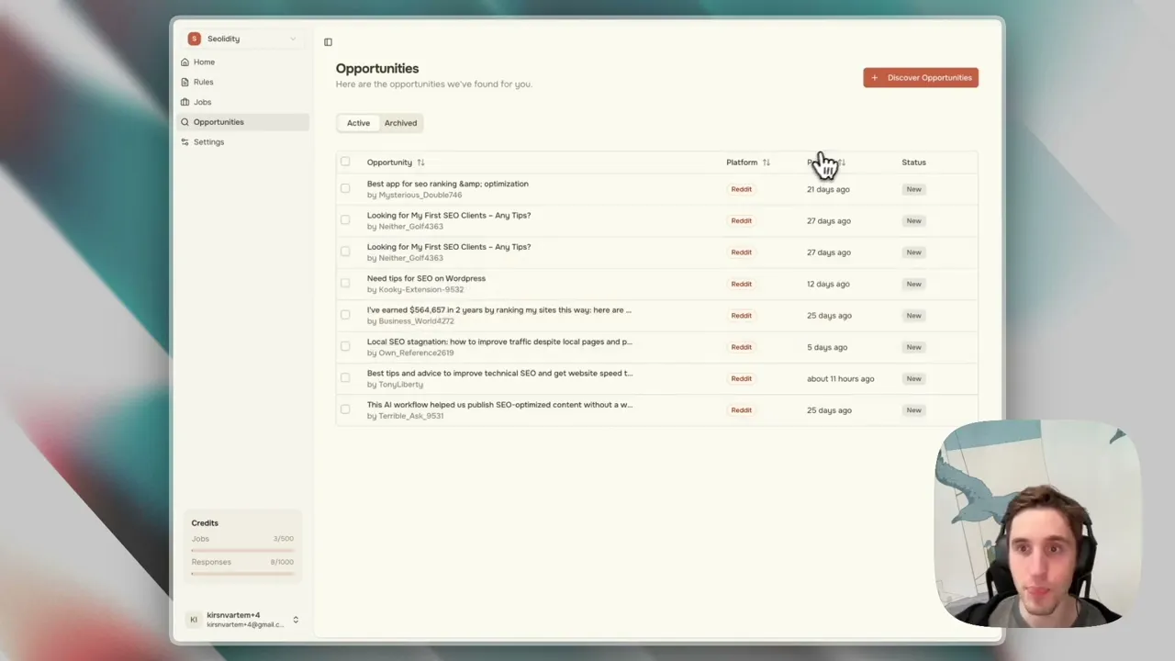Click the Jobs 3/500 credit count
The image size is (1175, 661).
[283, 539]
